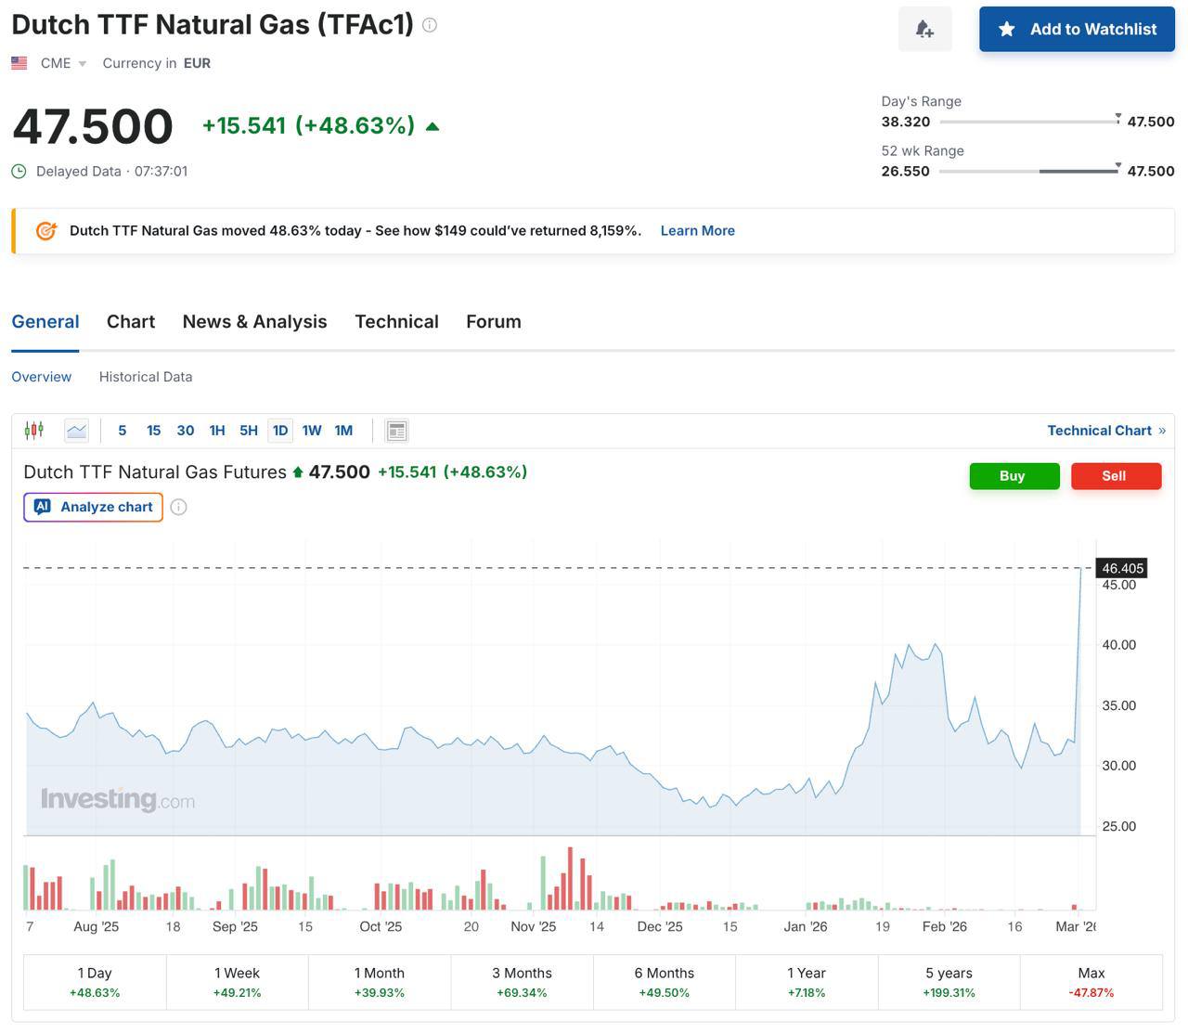
Task: Switch to candlestick chart type icon
Action: pos(34,430)
